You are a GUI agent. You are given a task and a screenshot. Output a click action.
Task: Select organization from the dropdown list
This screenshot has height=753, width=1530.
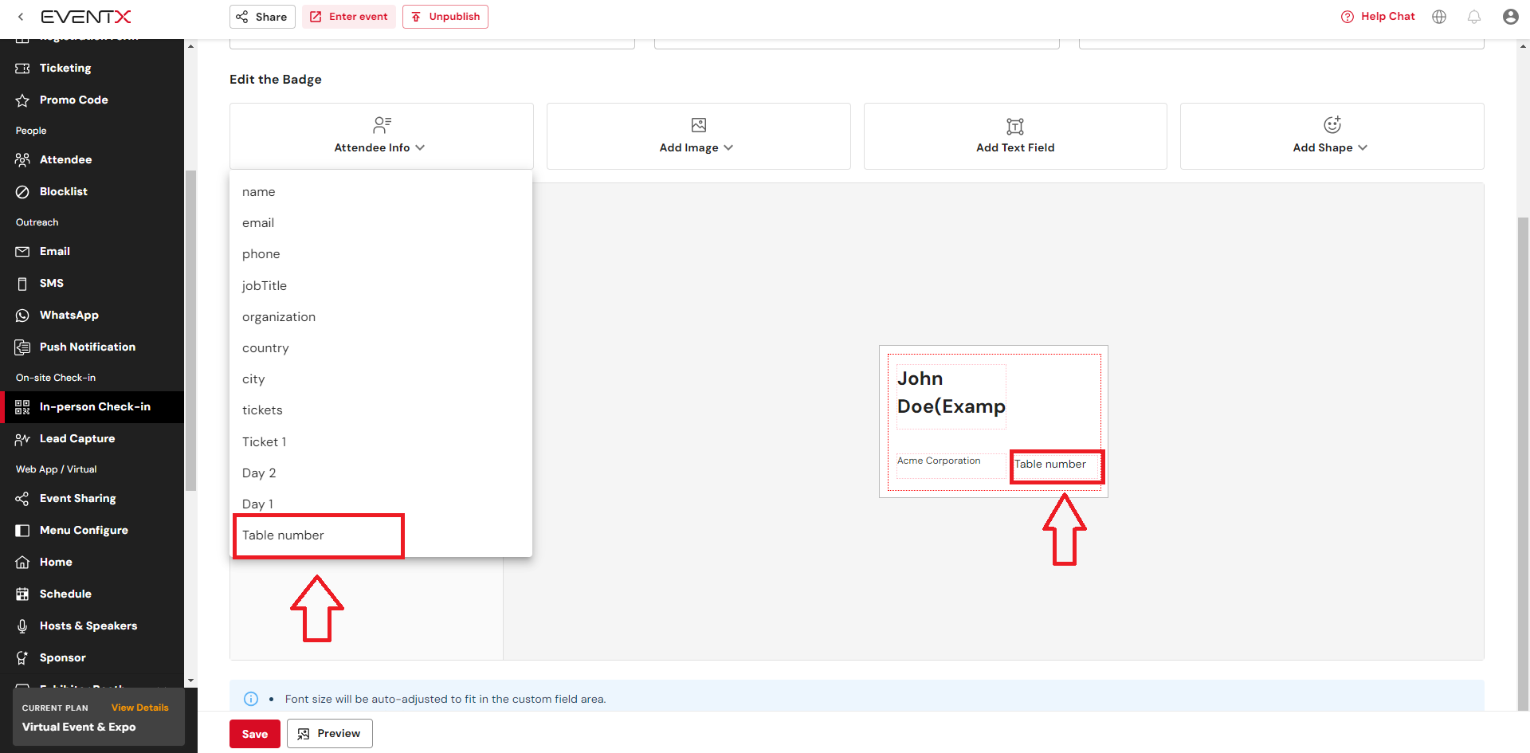(x=279, y=317)
